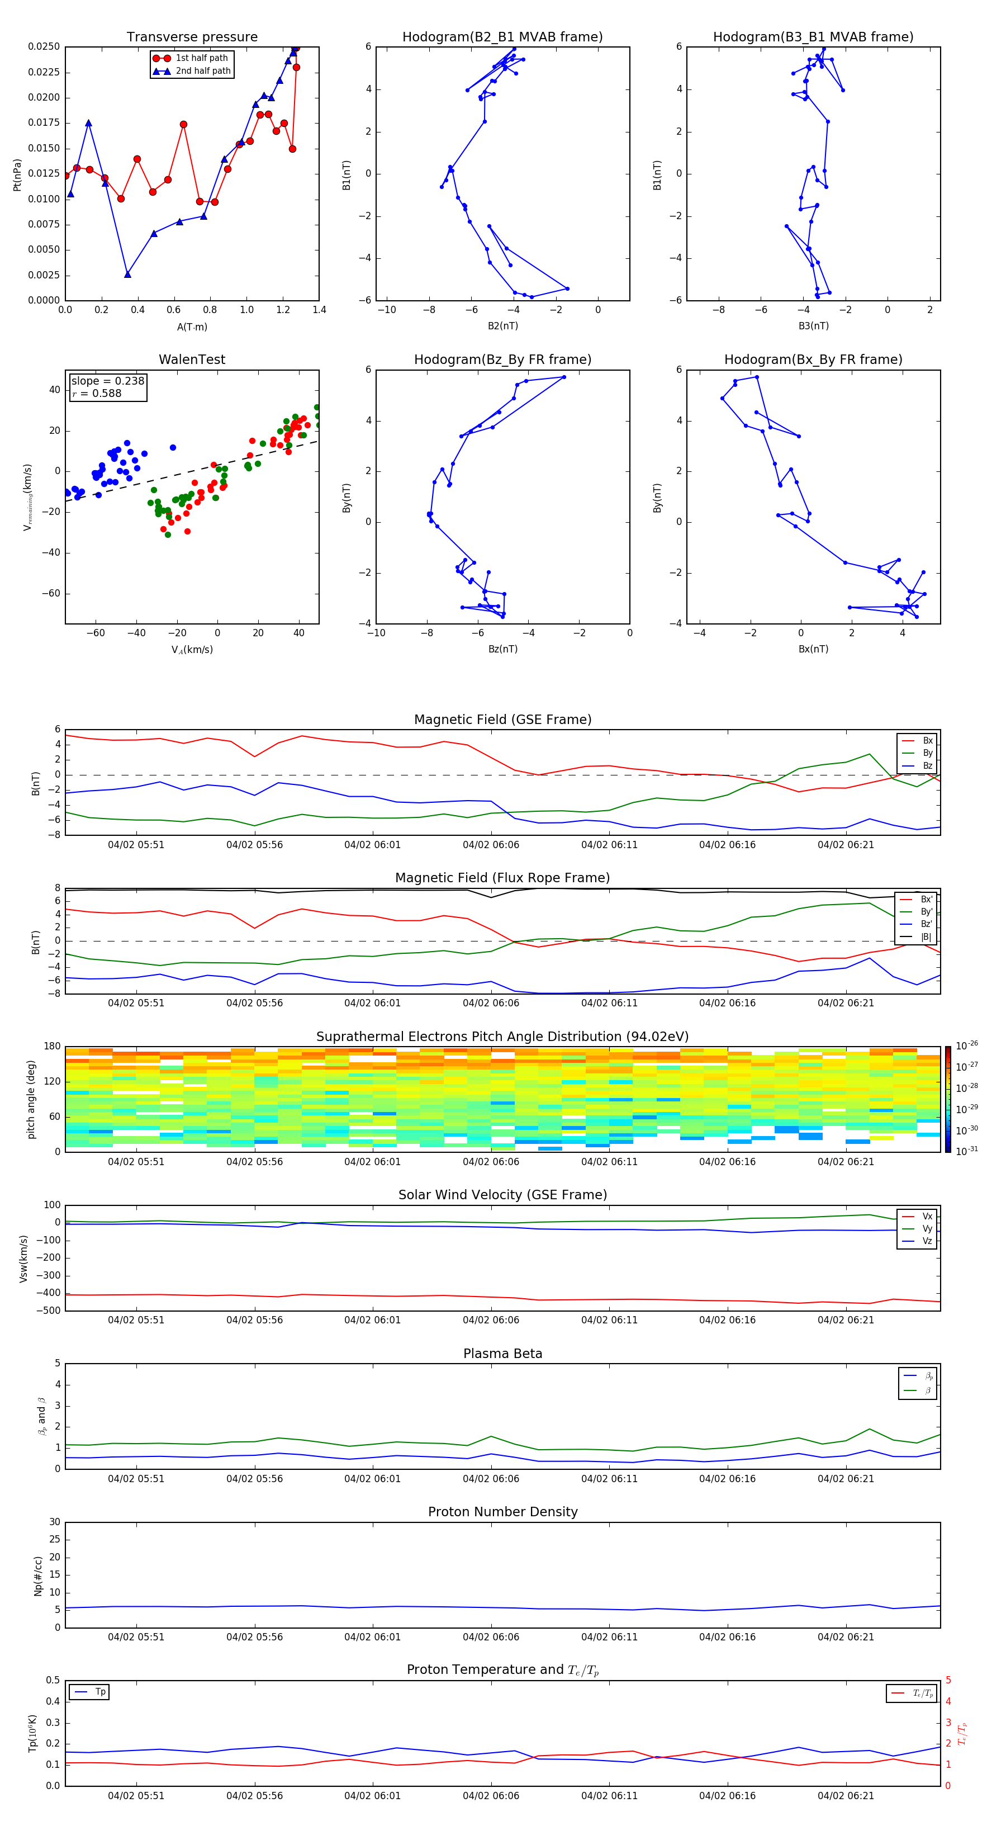
Task: Click the Vx legend entry in solar wind plot
Action: [918, 1217]
